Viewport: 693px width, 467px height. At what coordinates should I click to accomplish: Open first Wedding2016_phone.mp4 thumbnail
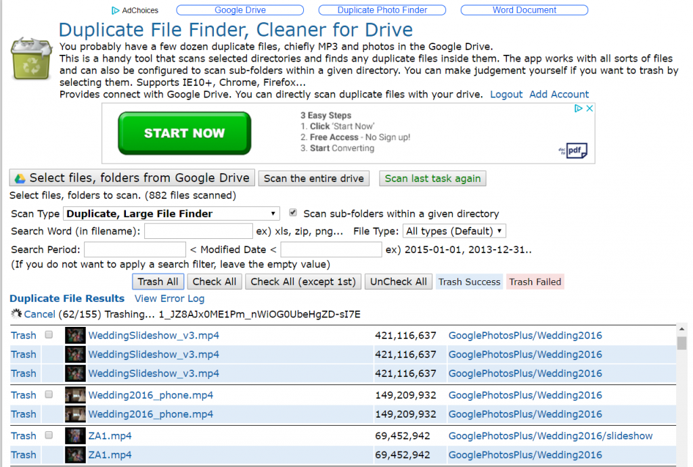pos(75,395)
